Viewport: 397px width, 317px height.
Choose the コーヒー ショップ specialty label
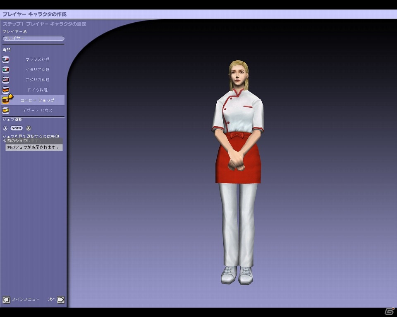coord(38,100)
